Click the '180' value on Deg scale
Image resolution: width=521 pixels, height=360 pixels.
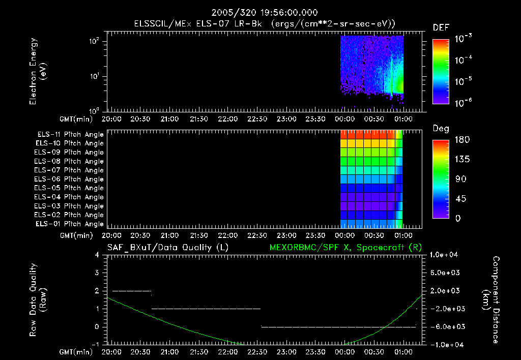coord(462,139)
